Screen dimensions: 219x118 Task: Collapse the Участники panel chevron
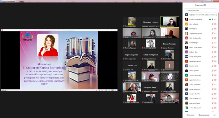pos(185,5)
